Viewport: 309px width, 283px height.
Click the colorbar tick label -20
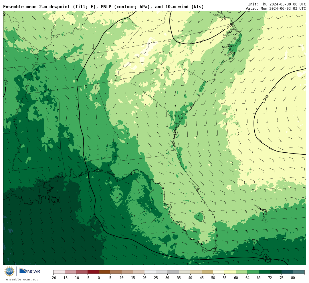[53, 278]
